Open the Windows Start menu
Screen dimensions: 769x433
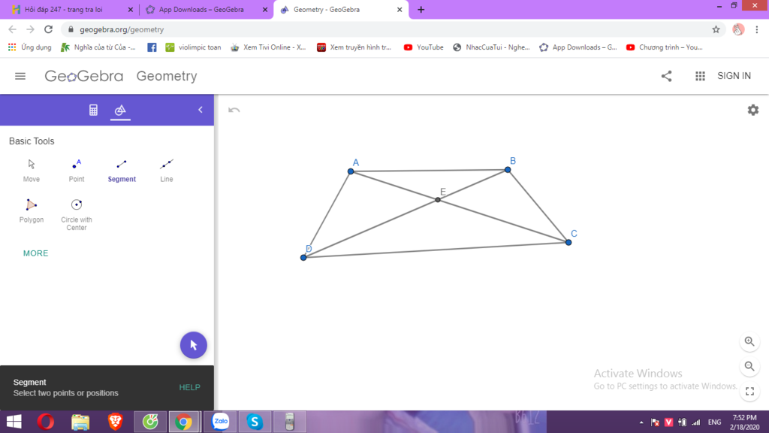14,422
